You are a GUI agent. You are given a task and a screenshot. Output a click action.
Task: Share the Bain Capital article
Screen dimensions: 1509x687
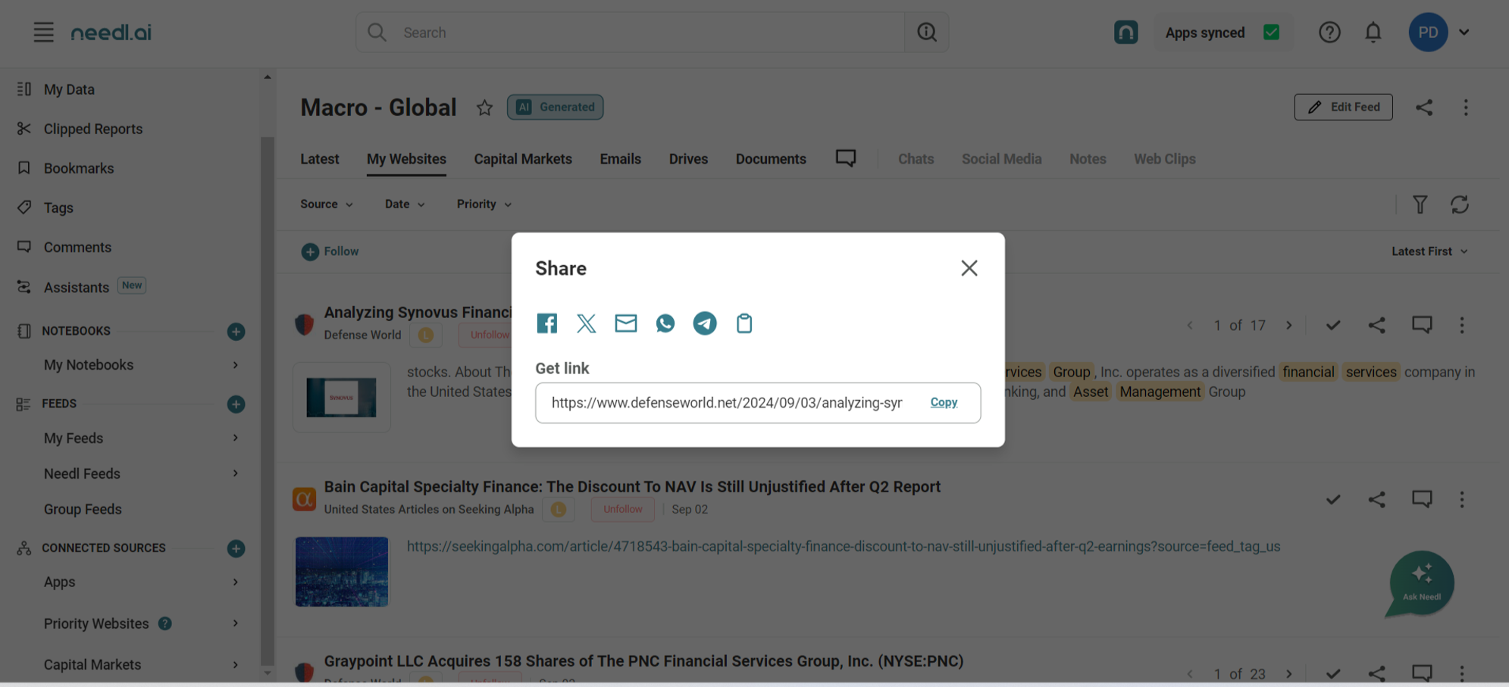point(1376,500)
